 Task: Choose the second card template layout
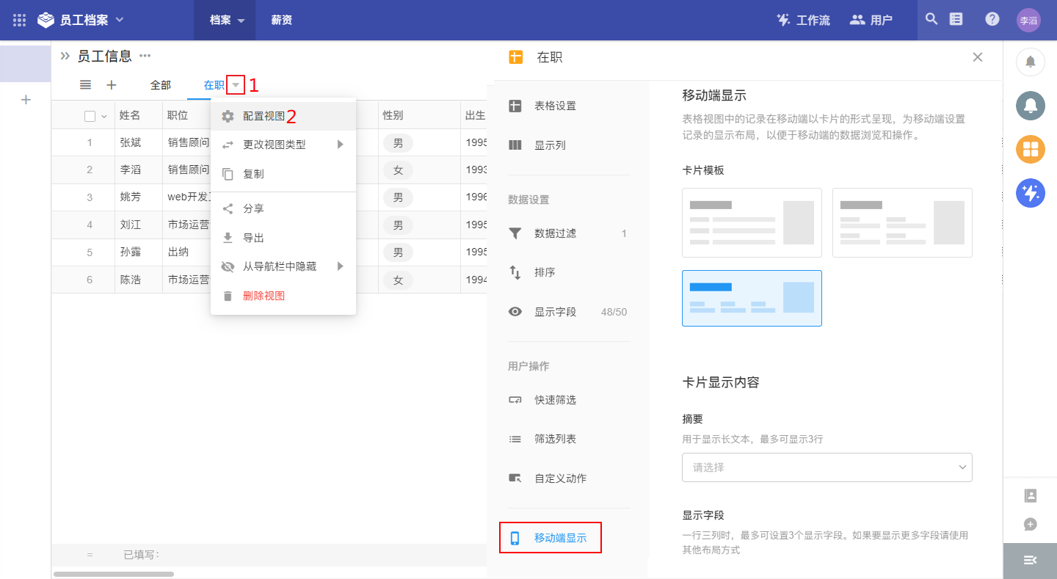click(902, 222)
